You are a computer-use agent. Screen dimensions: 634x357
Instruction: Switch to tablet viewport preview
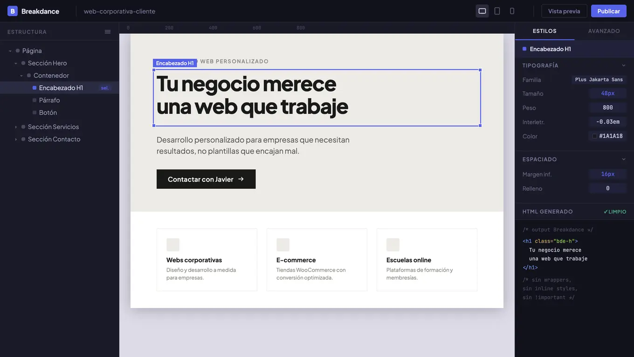[496, 11]
